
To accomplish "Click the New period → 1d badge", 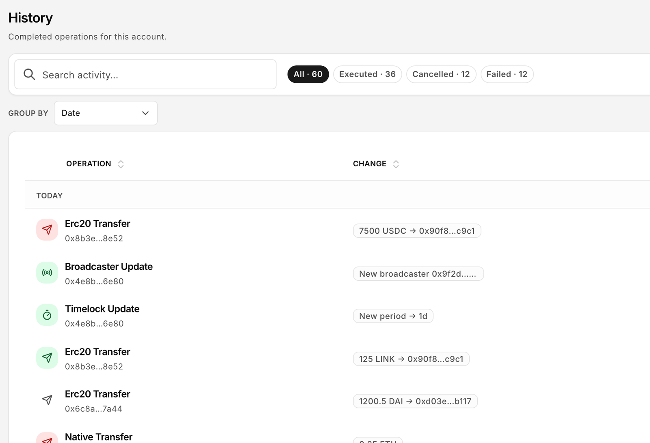I will click(x=393, y=316).
